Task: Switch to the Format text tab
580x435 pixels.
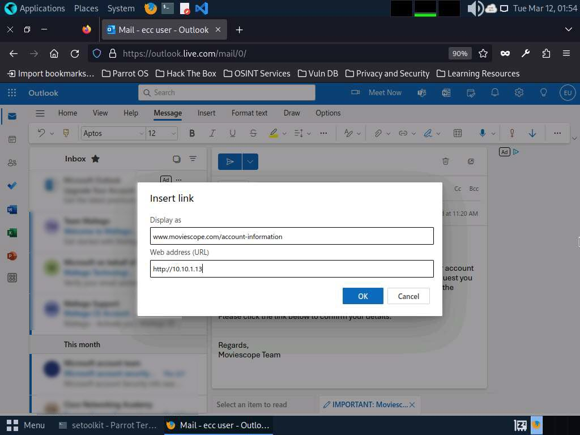Action: (249, 113)
